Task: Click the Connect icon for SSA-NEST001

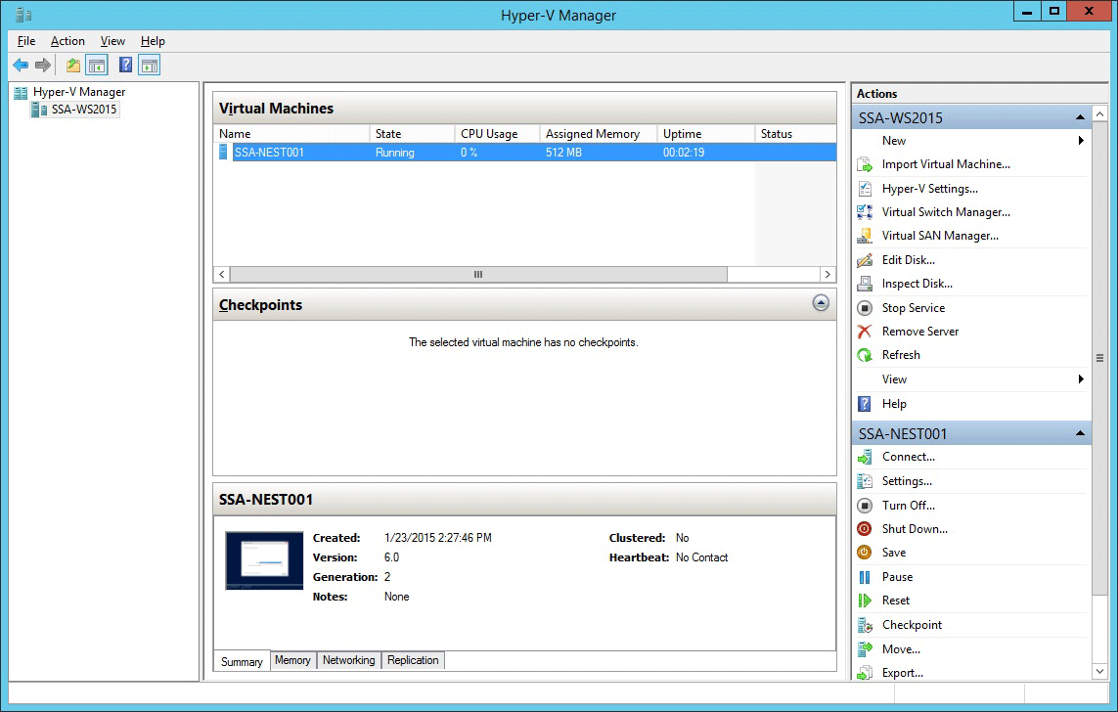Action: coord(864,457)
